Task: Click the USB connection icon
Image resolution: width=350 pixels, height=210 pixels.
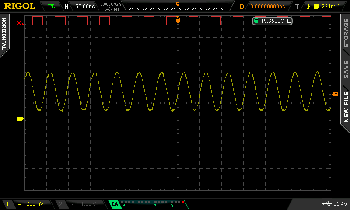Action: 326,204
